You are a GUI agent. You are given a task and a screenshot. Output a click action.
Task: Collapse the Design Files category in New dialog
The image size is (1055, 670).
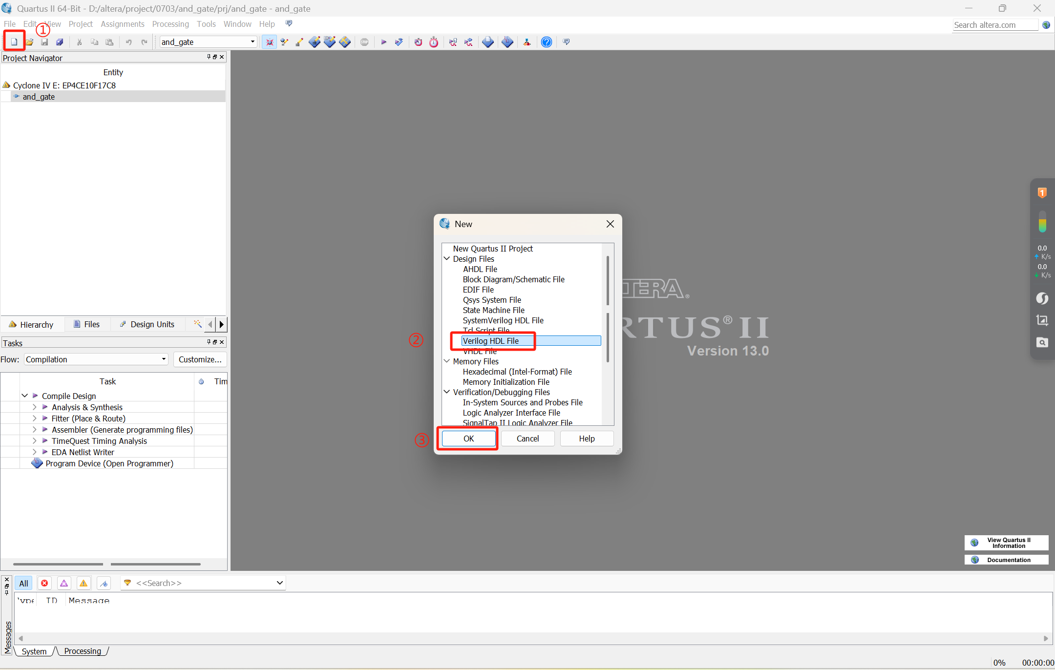tap(447, 258)
